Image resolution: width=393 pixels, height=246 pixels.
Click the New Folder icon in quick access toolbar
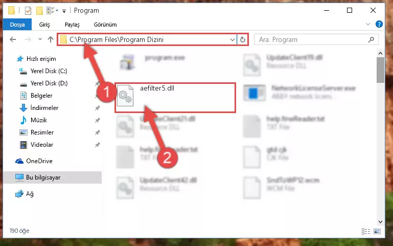coord(39,11)
